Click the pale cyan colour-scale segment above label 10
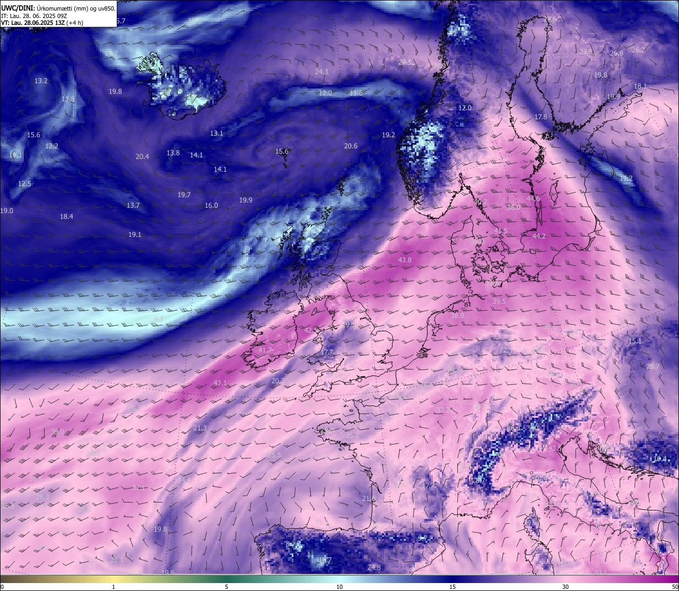679x591 pixels. pos(339,579)
